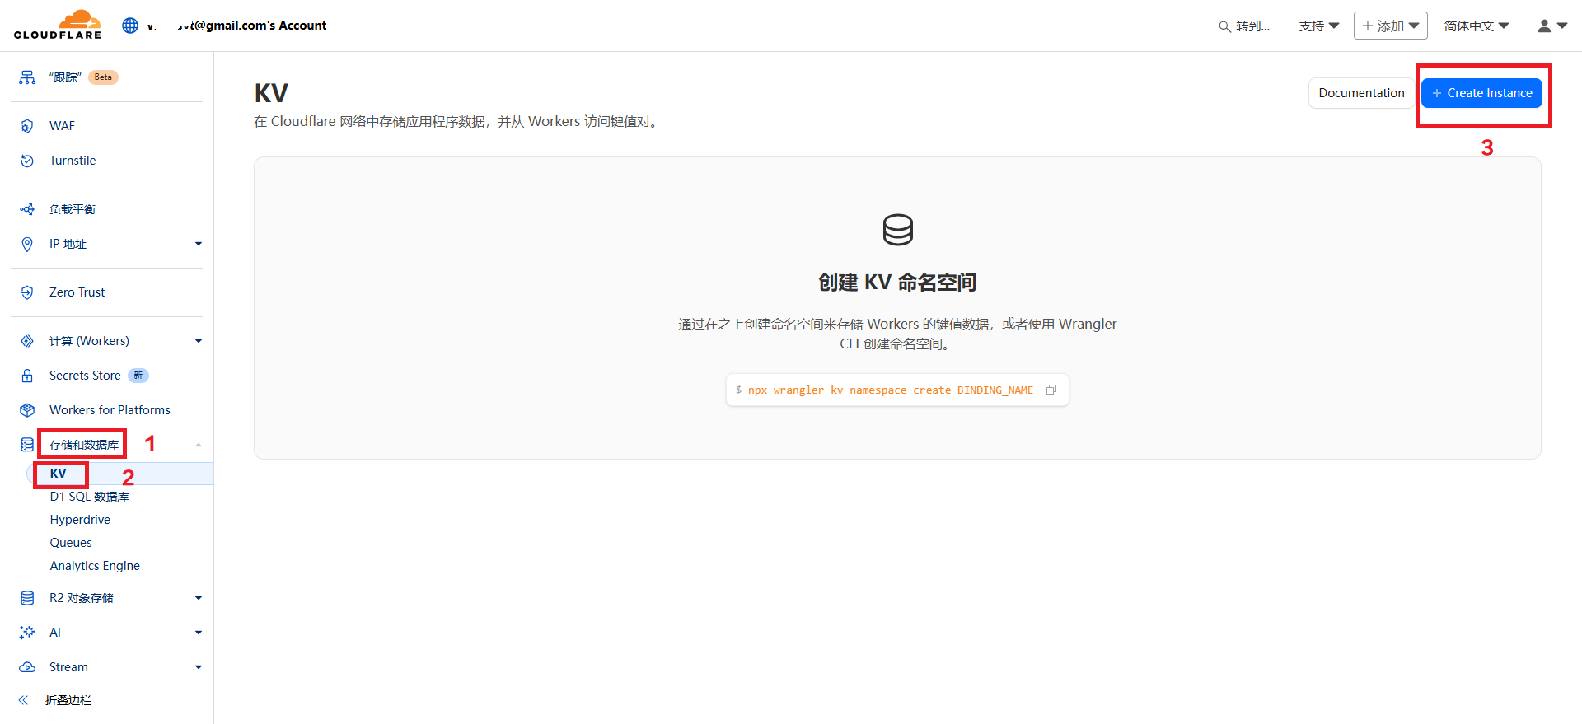This screenshot has width=1582, height=724.
Task: Collapse the sidebar with double-chevron icon
Action: pyautogui.click(x=24, y=700)
